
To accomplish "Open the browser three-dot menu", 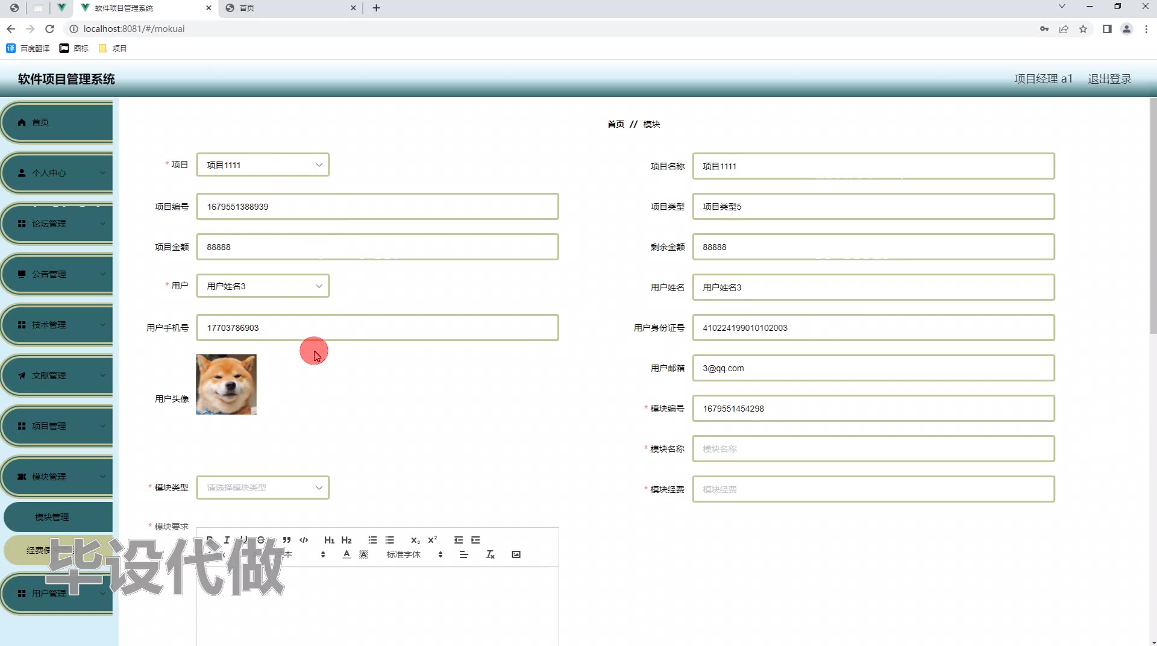I will coord(1146,29).
